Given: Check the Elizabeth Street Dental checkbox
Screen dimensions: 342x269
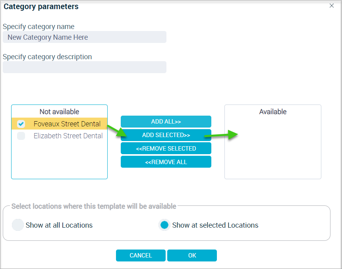Looking at the screenshot, I should click(x=21, y=136).
